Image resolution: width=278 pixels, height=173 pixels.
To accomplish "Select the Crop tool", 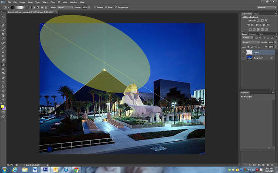I will (x=3, y=34).
